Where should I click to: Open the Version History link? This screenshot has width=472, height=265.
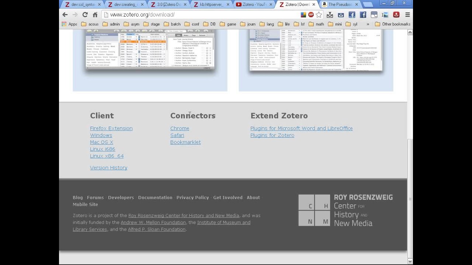point(109,168)
